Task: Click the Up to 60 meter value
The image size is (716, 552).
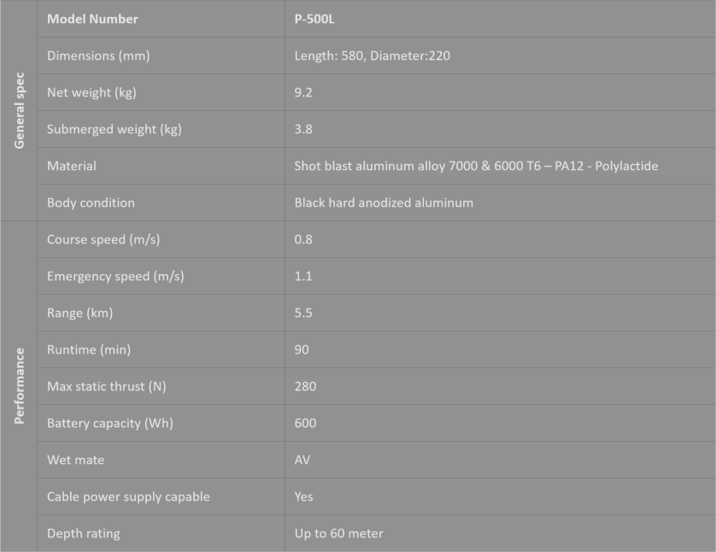Action: pos(338,533)
